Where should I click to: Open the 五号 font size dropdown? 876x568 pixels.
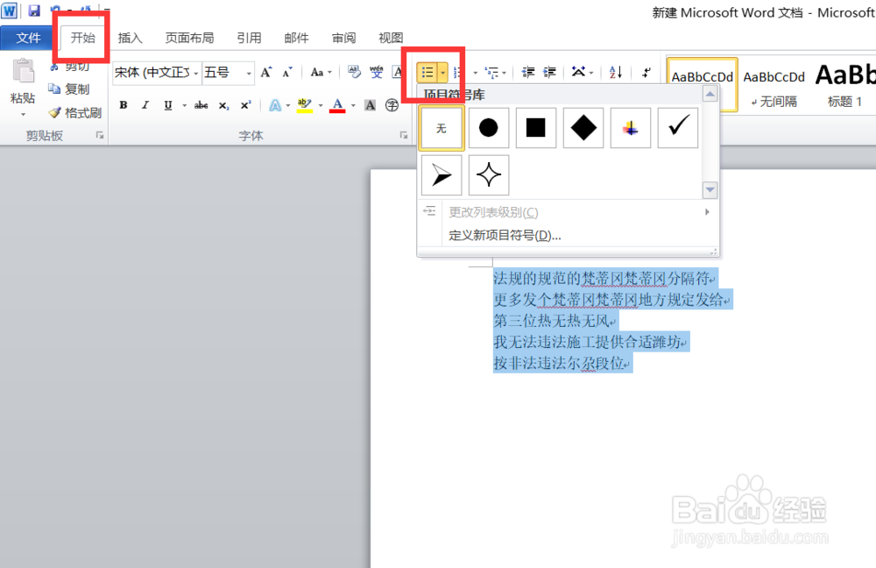coord(249,74)
